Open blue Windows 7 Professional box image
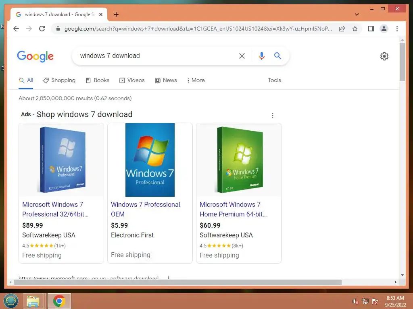The width and height of the screenshot is (413, 309). coord(61,160)
